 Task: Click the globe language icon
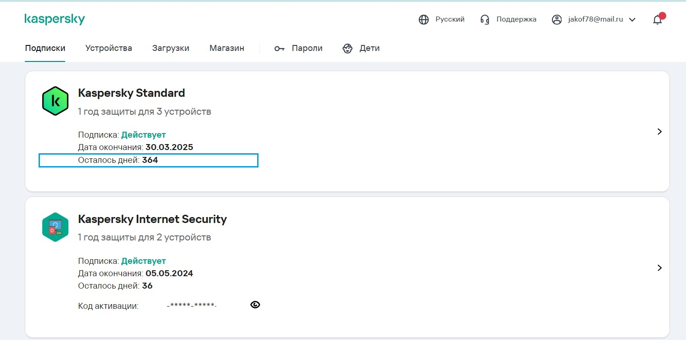tap(424, 20)
